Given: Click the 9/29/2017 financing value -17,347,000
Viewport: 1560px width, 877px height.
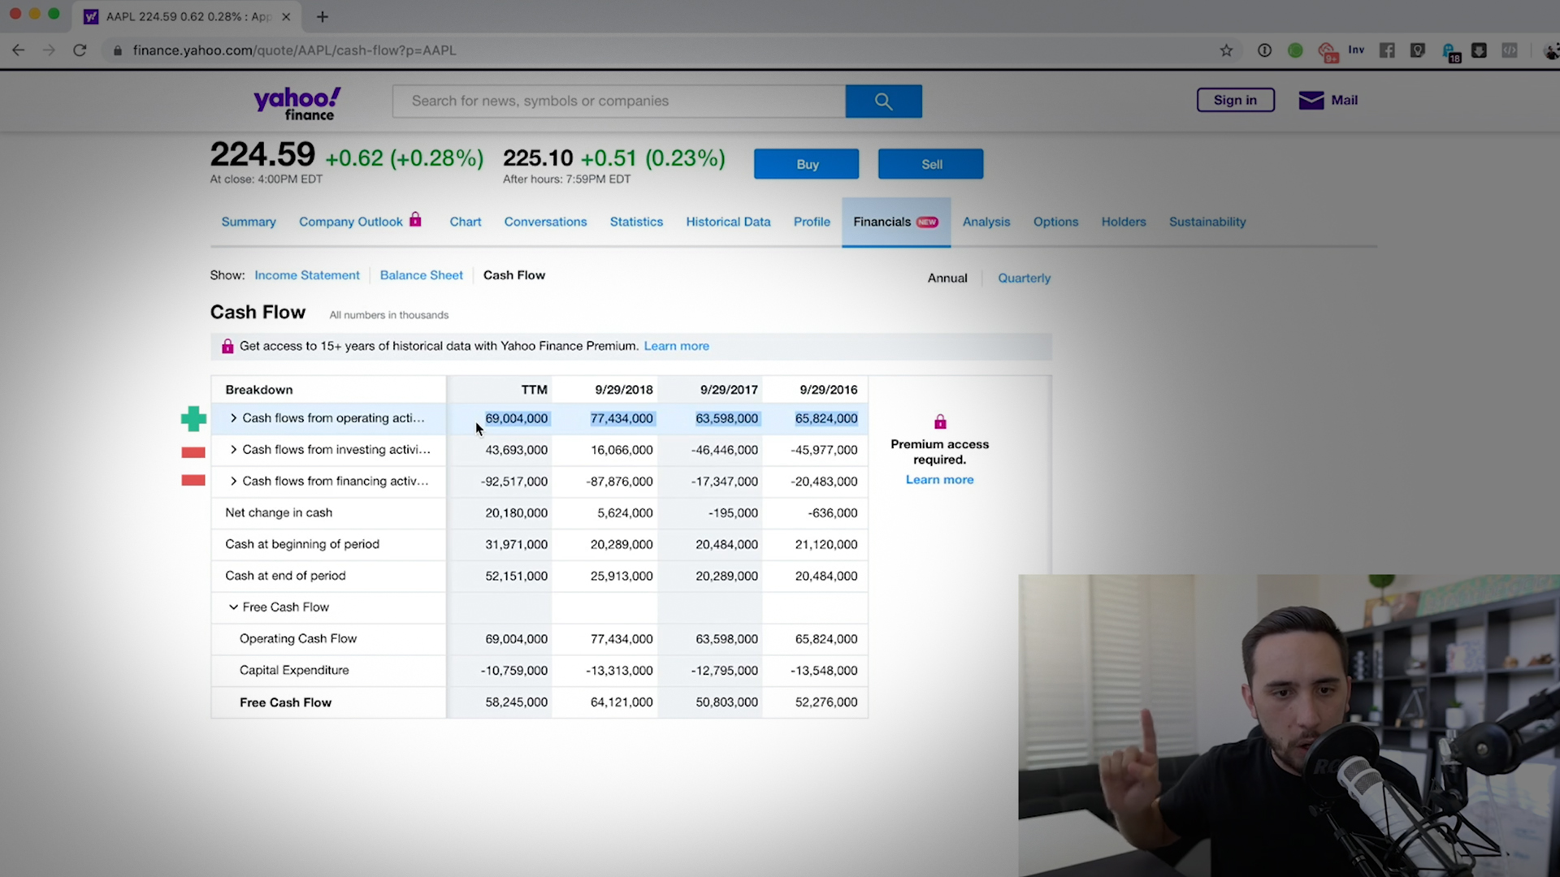Looking at the screenshot, I should (725, 482).
